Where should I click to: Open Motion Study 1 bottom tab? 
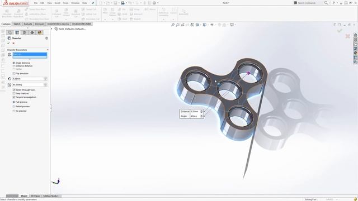(51, 196)
